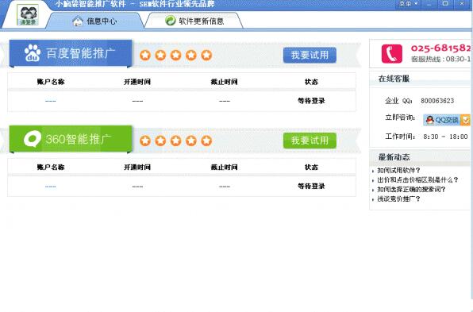The height and width of the screenshot is (312, 473).
Task: Minimize the window from the title bar
Action: click(x=429, y=4)
